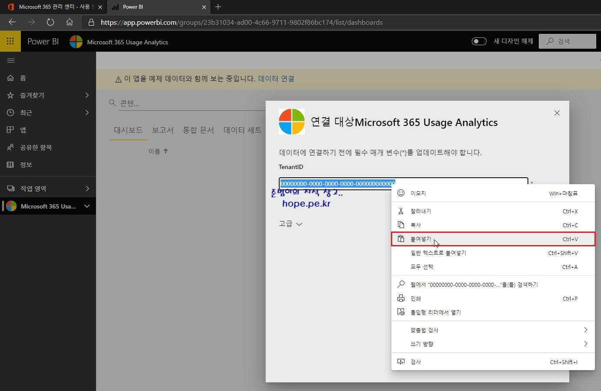This screenshot has width=601, height=391.
Task: Open Favorites (즐겨찾기) star item
Action: tap(48, 95)
